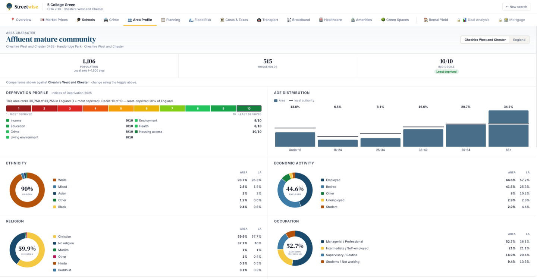Click the Least deprived badge
The width and height of the screenshot is (537, 279).
pyautogui.click(x=446, y=72)
